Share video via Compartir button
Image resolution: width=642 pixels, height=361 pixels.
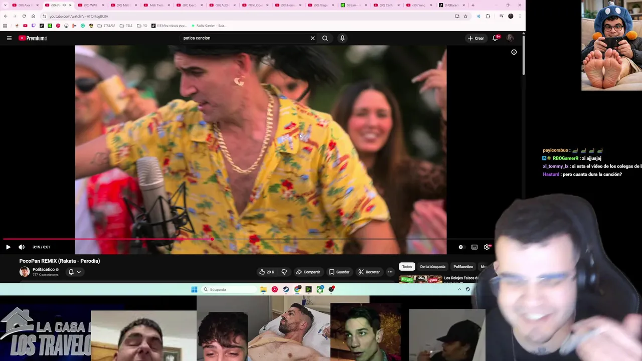308,272
